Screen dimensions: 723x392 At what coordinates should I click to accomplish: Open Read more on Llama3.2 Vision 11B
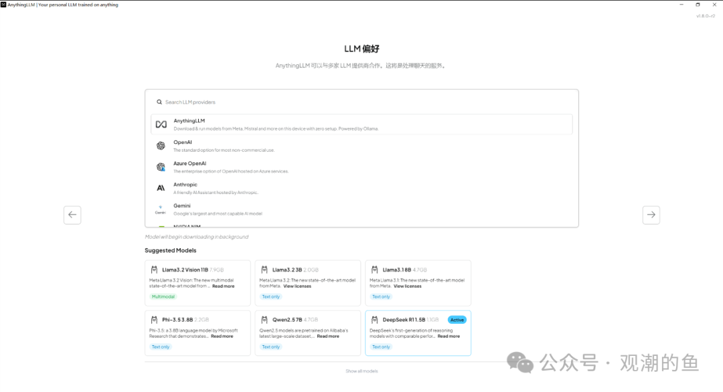coord(223,286)
